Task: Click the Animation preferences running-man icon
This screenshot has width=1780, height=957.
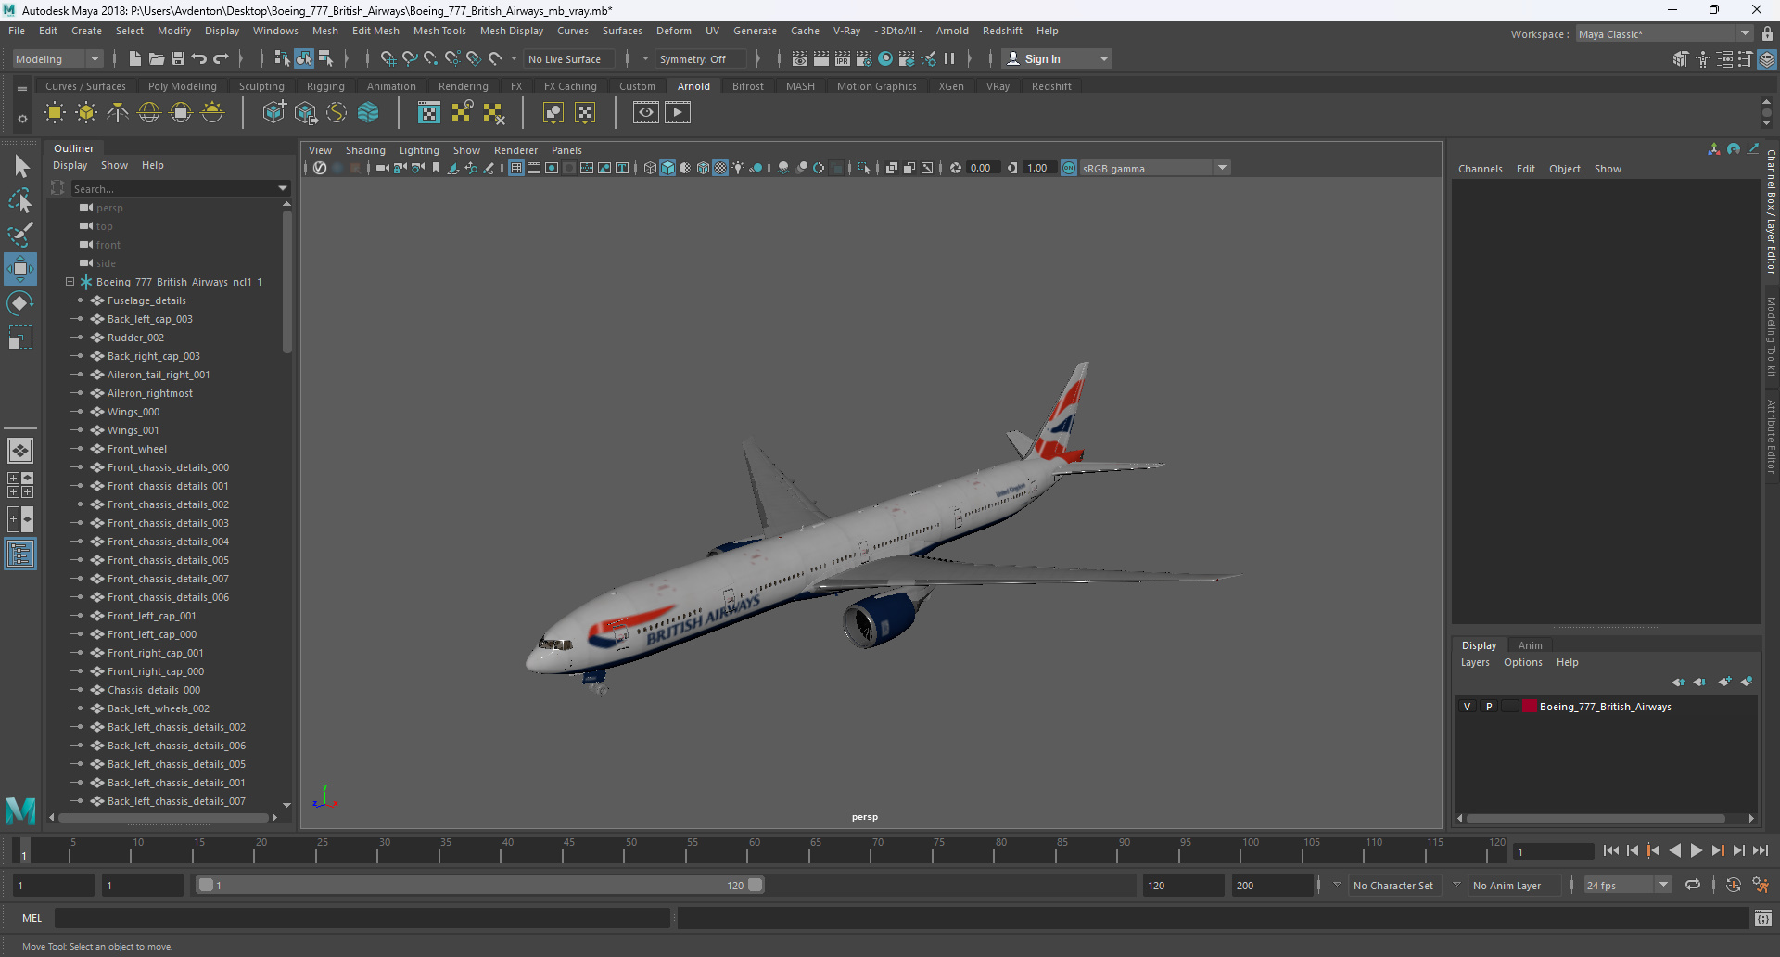Action: tap(1761, 885)
